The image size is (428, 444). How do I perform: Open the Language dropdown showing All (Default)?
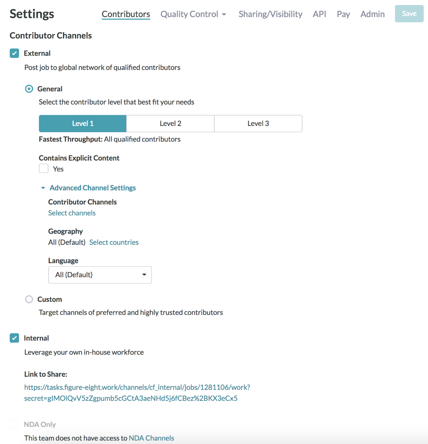coord(100,274)
